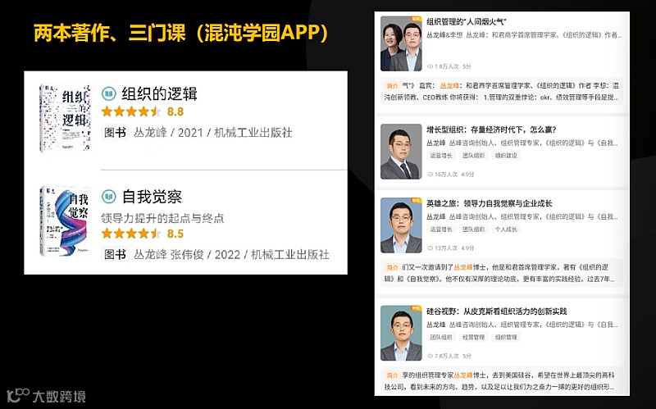Select the 运营增长 tag under 英雄之旅 course

pyautogui.click(x=441, y=229)
